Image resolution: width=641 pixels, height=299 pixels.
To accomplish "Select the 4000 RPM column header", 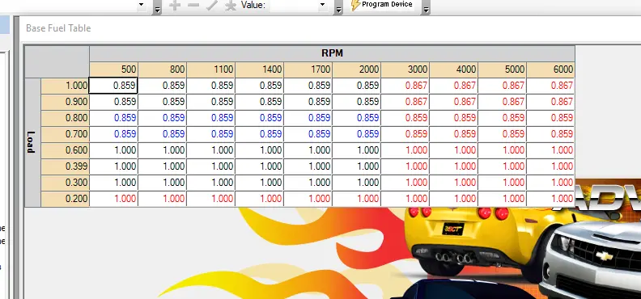I will pos(454,69).
